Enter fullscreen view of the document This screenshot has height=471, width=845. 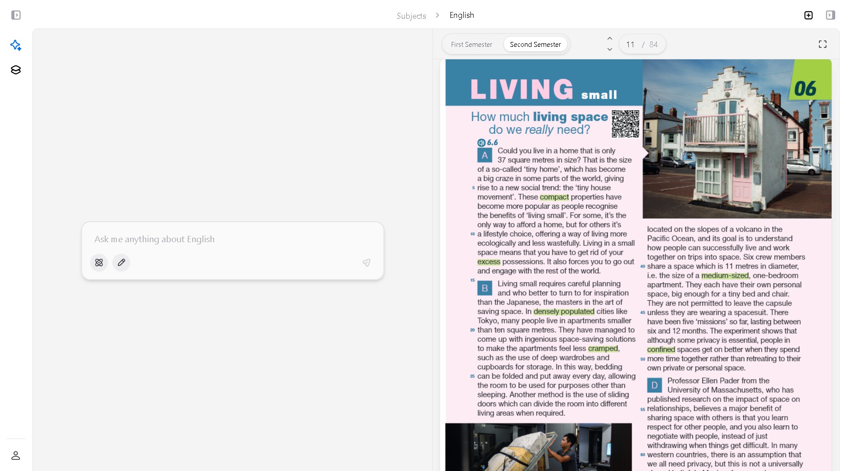822,44
